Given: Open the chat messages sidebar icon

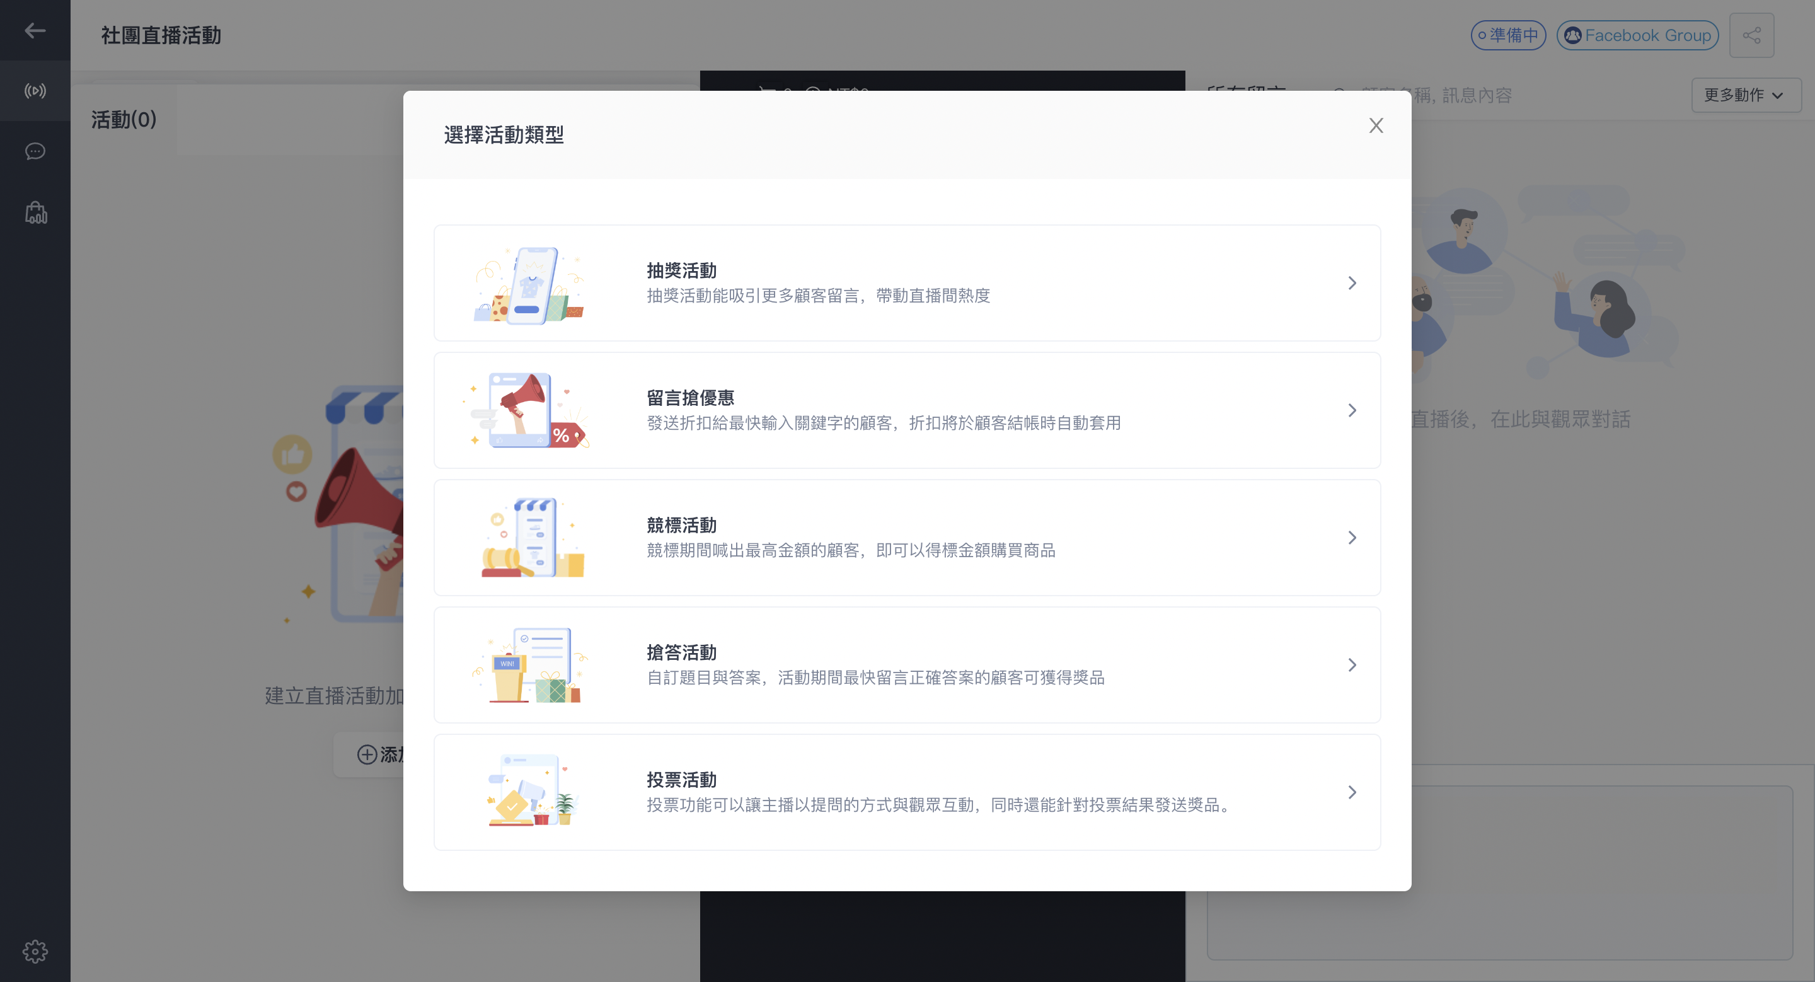Looking at the screenshot, I should point(35,151).
